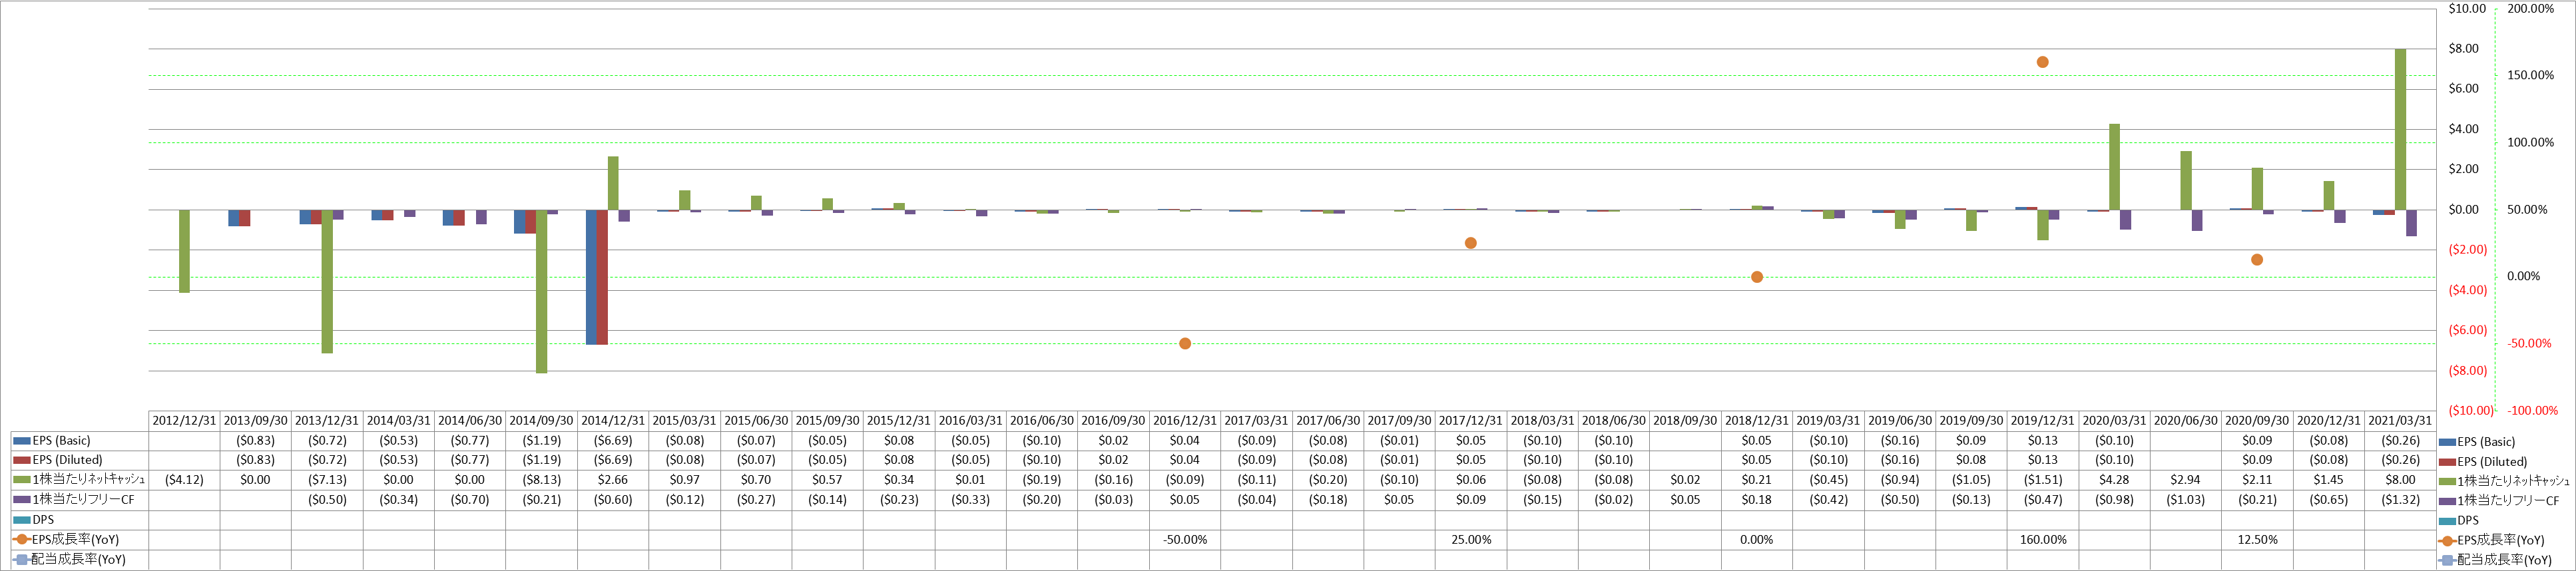The height and width of the screenshot is (571, 2576).
Task: Click the tall green $8.00 bar at 2021/03/31
Action: pyautogui.click(x=2400, y=129)
